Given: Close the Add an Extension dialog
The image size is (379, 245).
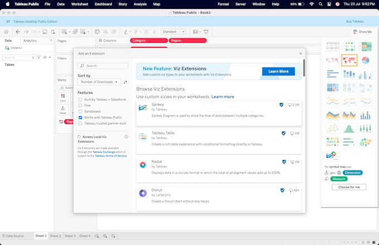Looking at the screenshot, I should tap(300, 53).
